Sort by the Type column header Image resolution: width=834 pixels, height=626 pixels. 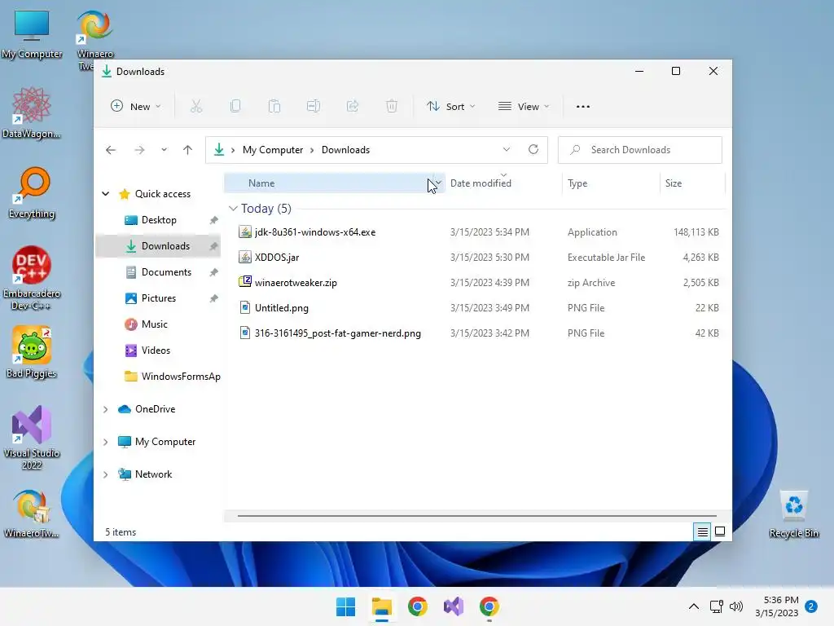coord(611,183)
